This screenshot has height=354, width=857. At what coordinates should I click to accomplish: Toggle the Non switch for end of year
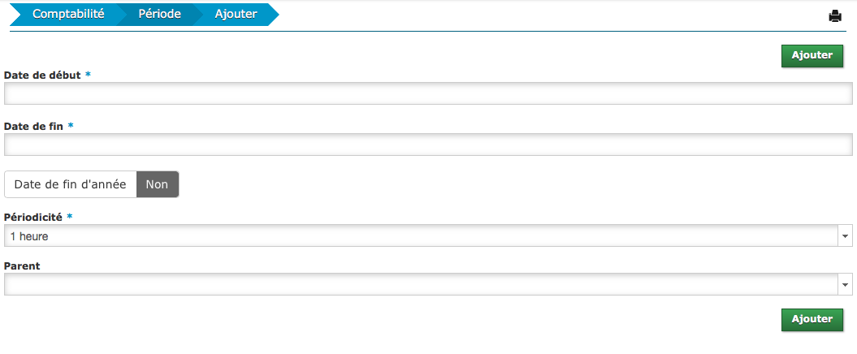[157, 184]
